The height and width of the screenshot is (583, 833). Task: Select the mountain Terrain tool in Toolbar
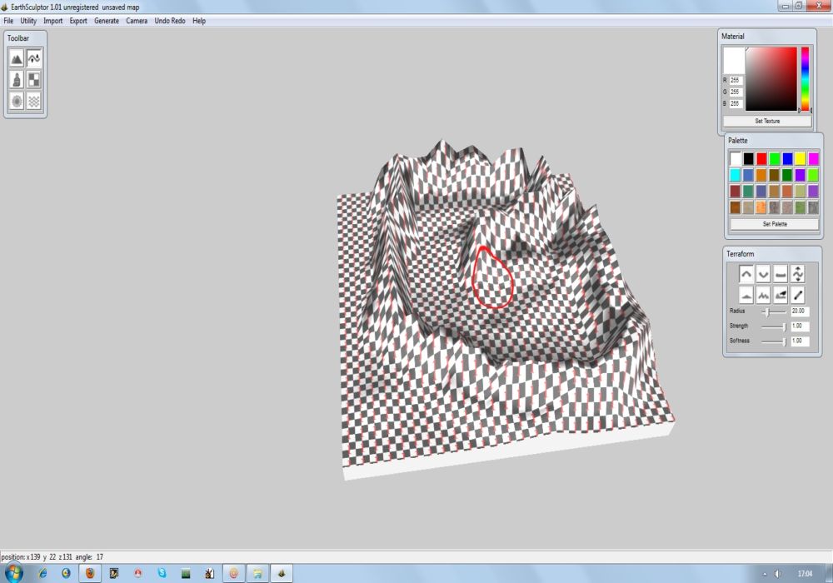[x=16, y=58]
